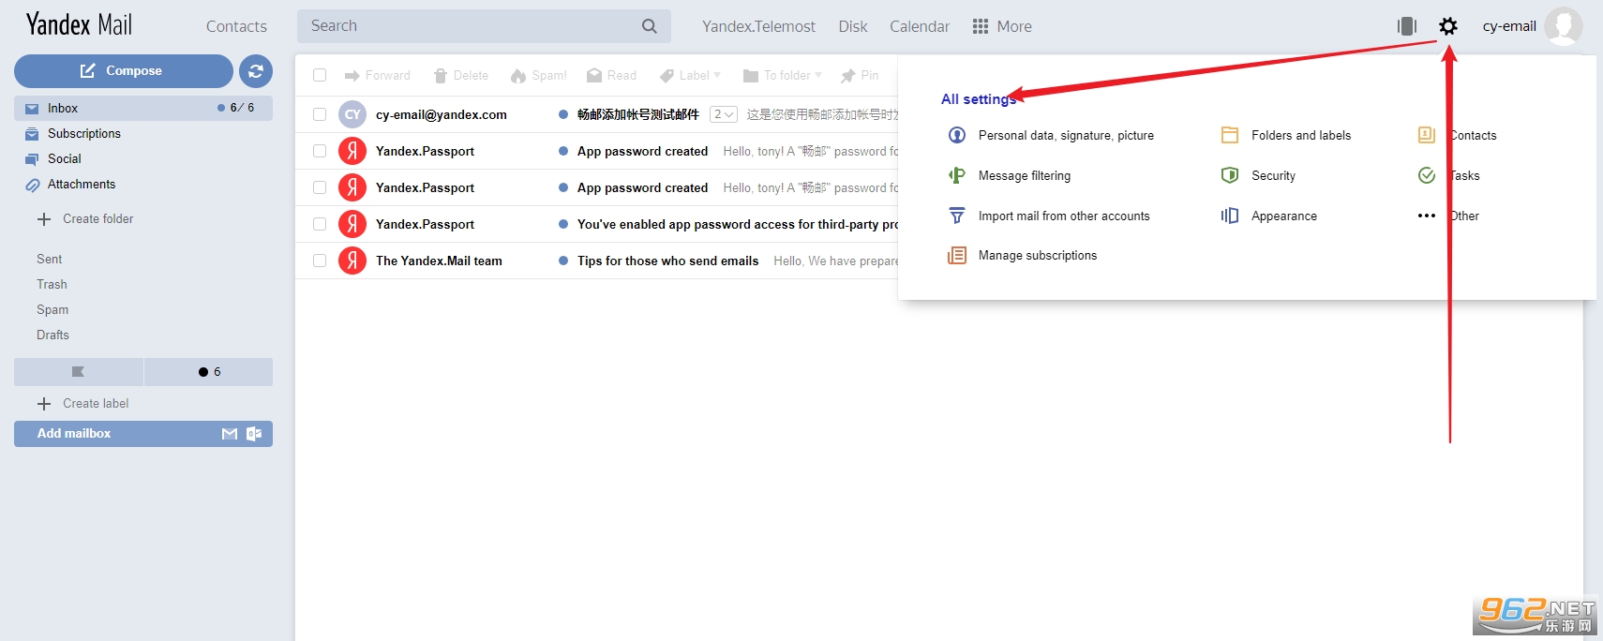
Task: Click the Tasks checkmark icon
Action: [1427, 175]
